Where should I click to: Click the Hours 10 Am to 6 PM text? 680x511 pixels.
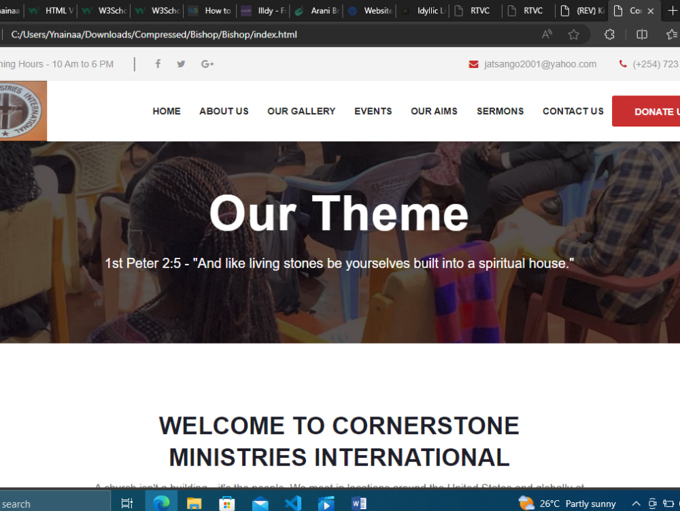click(x=56, y=64)
